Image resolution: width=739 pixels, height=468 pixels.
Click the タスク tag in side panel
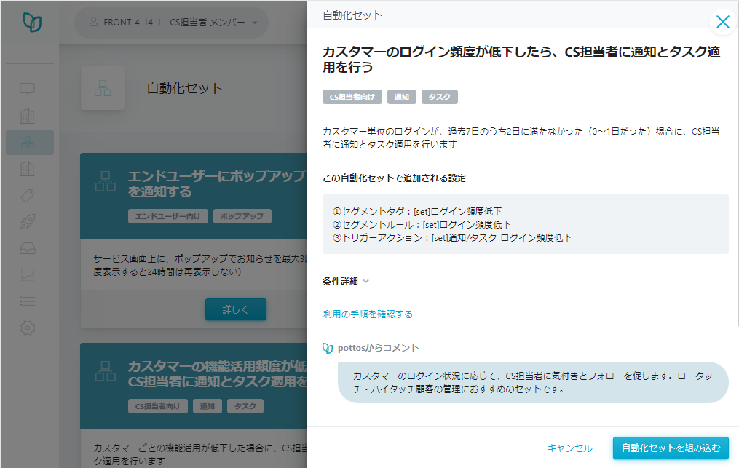[x=439, y=97]
